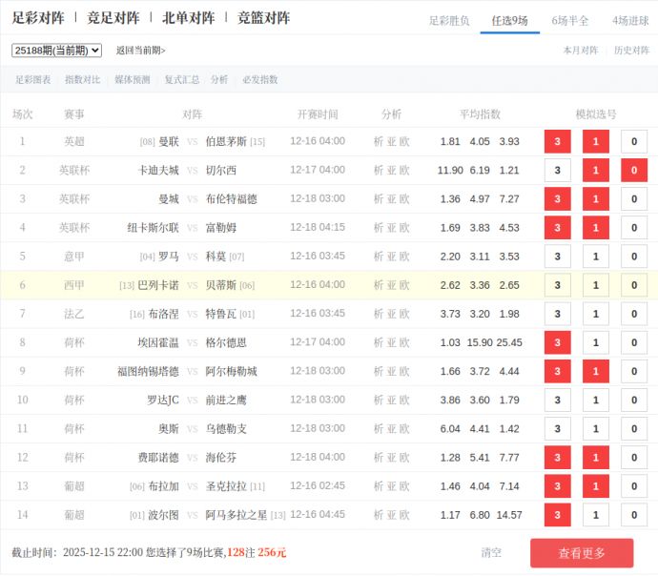The image size is (658, 576).
Task: Open 本月对阵 link
Action: click(x=580, y=51)
